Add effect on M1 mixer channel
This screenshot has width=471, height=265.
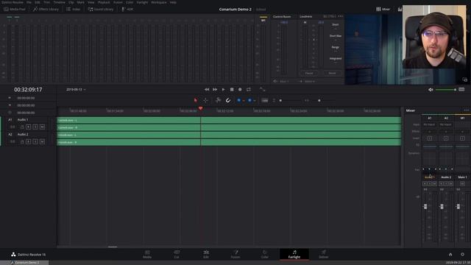click(x=462, y=132)
